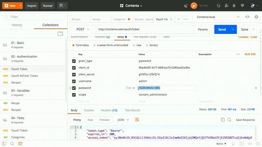Open environment quick look eye icon
The width and height of the screenshot is (262, 147).
pyautogui.click(x=247, y=17)
